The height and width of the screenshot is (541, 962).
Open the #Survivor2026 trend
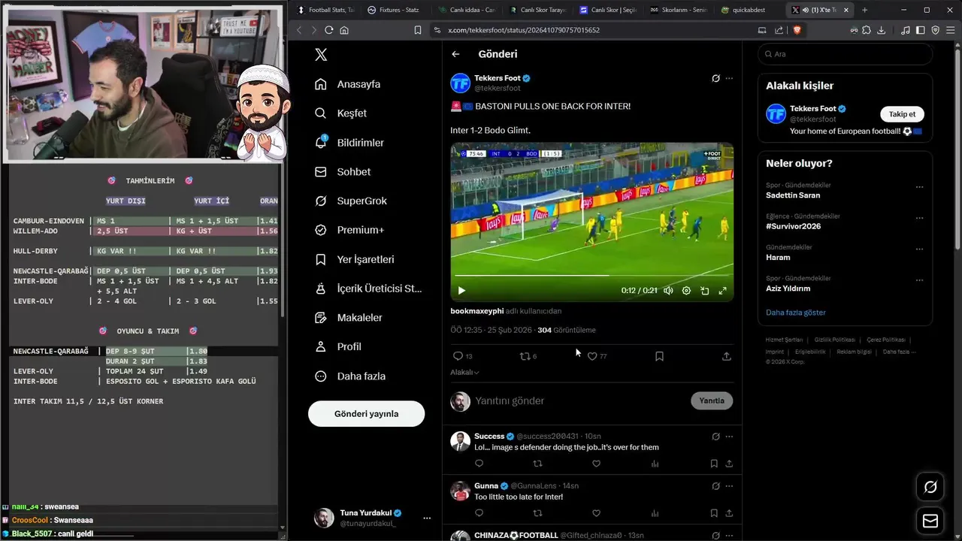pos(793,226)
